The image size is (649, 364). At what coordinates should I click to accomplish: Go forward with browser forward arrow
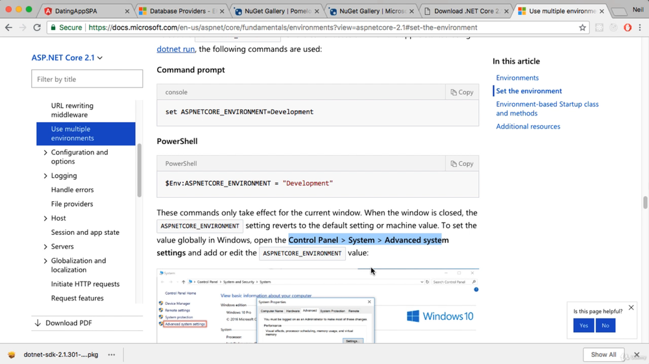tap(23, 27)
